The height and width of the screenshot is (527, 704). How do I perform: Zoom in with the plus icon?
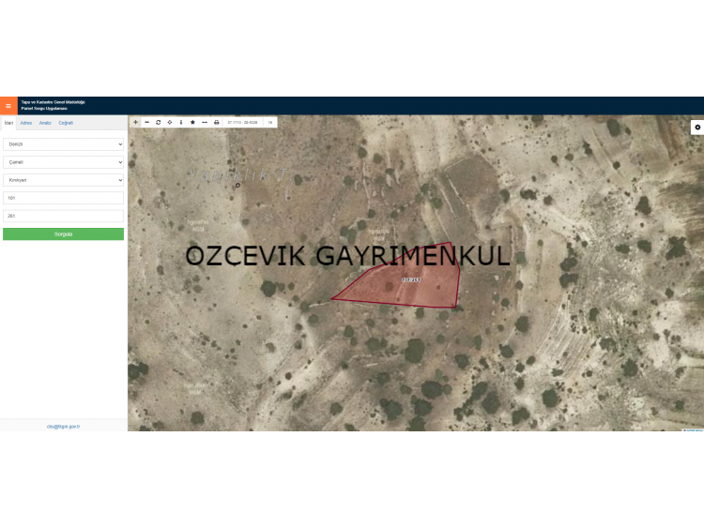click(135, 122)
